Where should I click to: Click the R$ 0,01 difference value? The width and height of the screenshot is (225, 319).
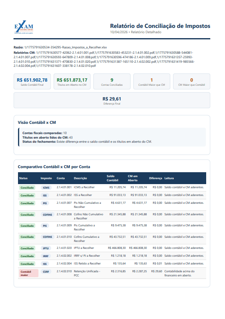point(157,263)
